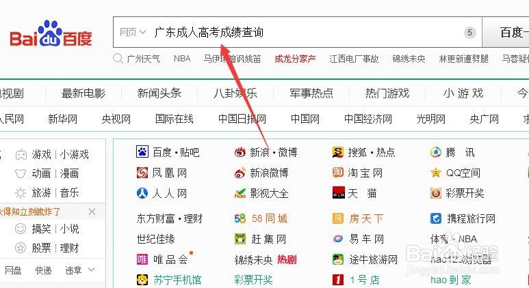Click the 苏宁手机馆 lion icon

[142, 280]
